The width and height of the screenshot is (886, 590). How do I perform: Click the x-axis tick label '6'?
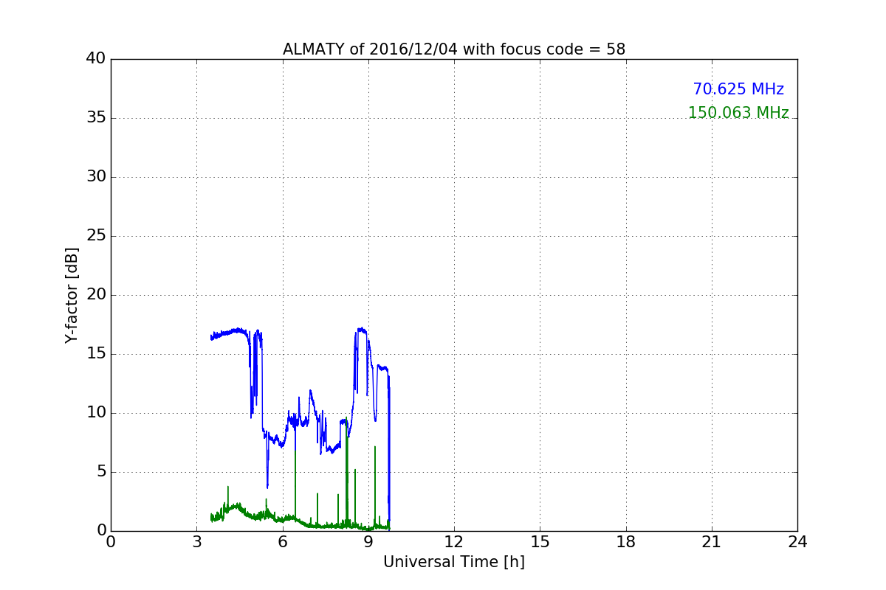pyautogui.click(x=283, y=541)
